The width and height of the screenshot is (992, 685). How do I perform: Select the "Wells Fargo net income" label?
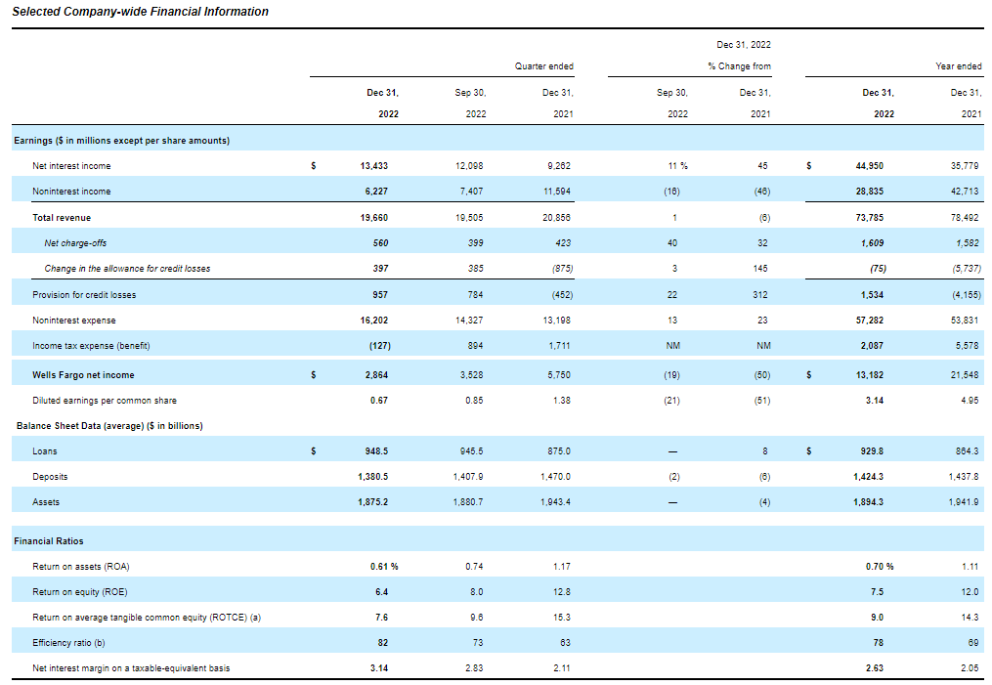coord(83,375)
